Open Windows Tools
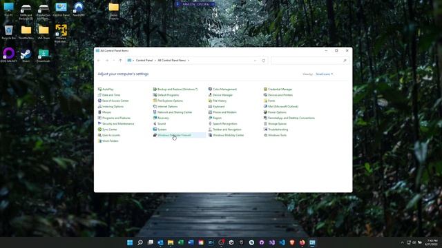The image size is (442, 248). coord(275,135)
